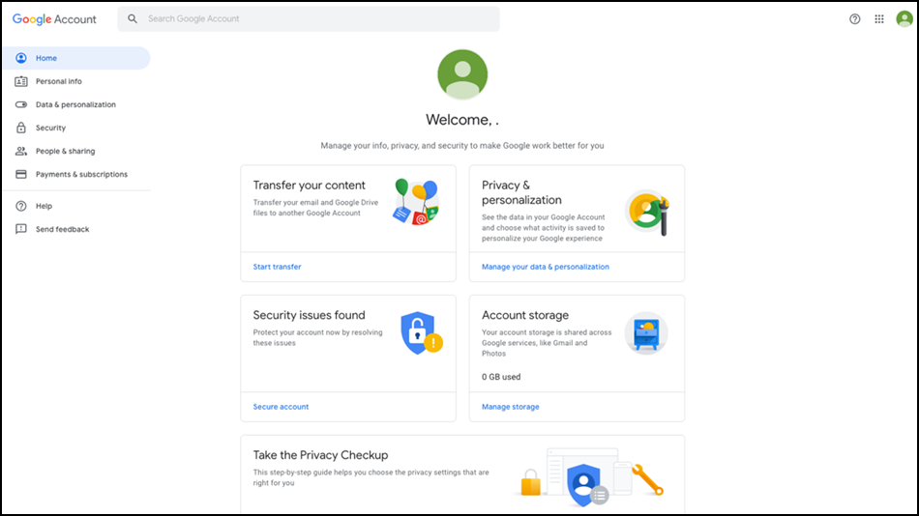Open the Security sidebar item

(50, 128)
